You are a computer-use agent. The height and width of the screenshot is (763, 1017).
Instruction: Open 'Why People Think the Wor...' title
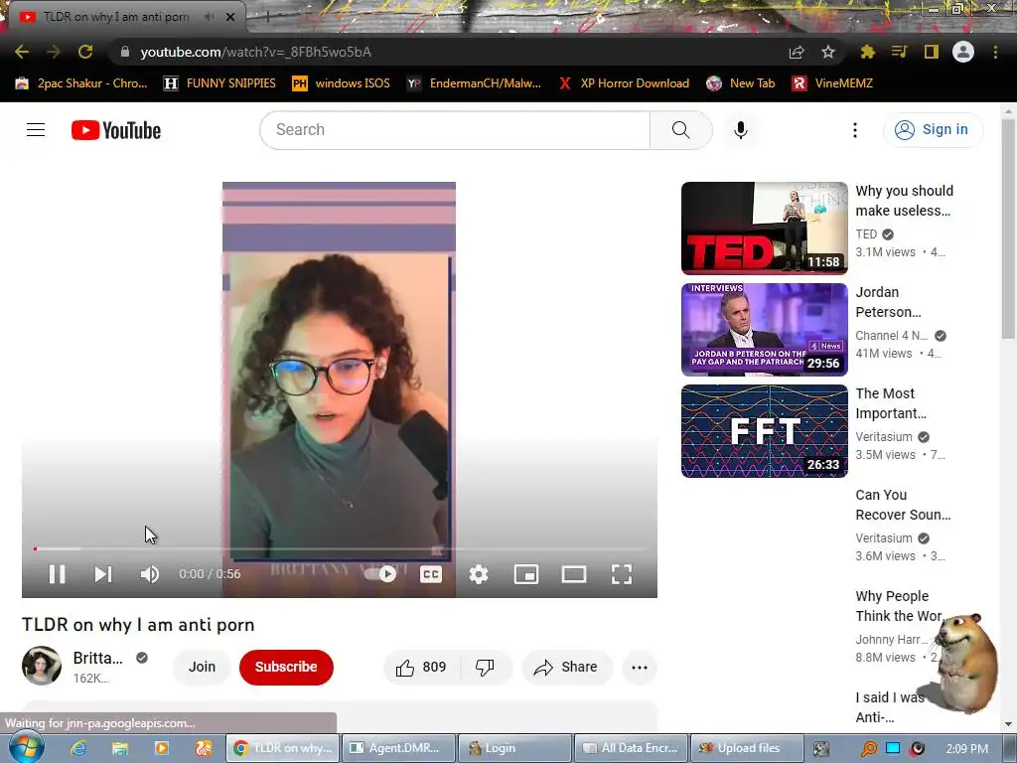pos(900,606)
